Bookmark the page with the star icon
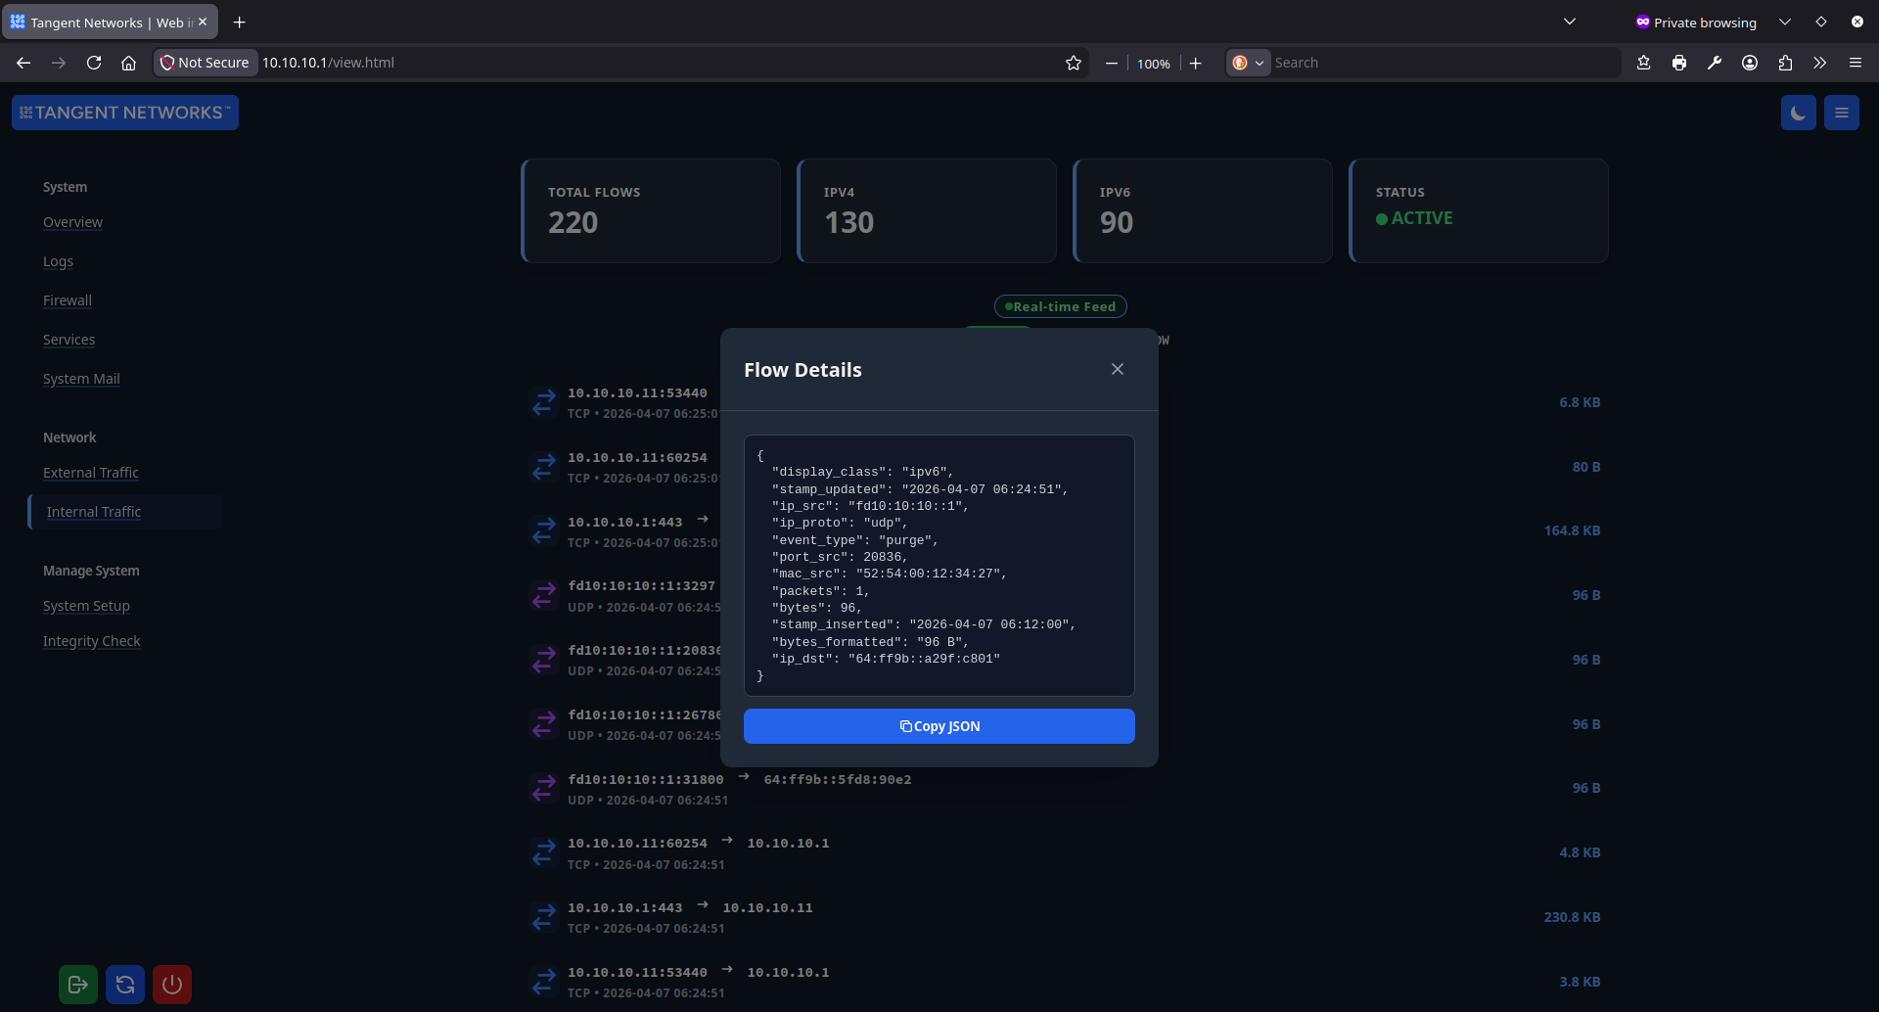This screenshot has width=1879, height=1012. click(1074, 62)
